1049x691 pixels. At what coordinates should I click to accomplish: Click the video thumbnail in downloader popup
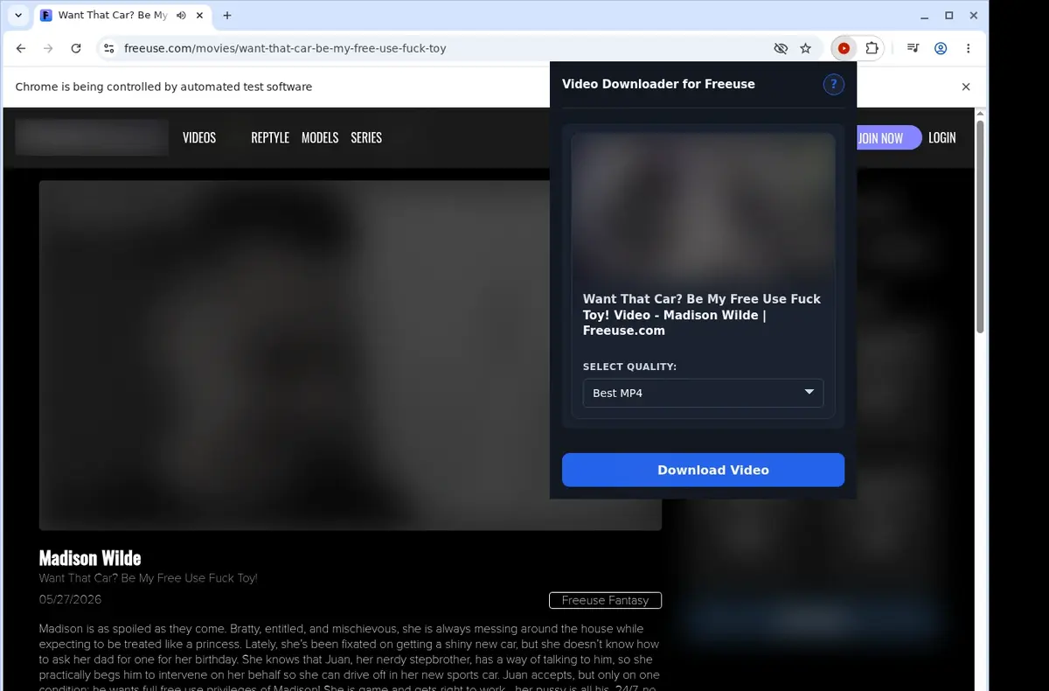coord(703,206)
